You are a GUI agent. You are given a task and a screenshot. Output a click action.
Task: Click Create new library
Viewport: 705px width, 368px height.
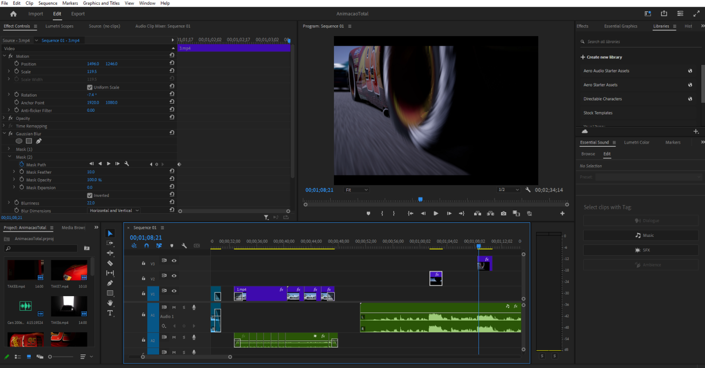coord(601,57)
